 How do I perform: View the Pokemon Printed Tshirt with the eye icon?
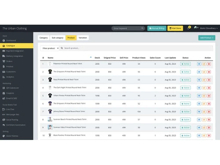click(x=199, y=64)
